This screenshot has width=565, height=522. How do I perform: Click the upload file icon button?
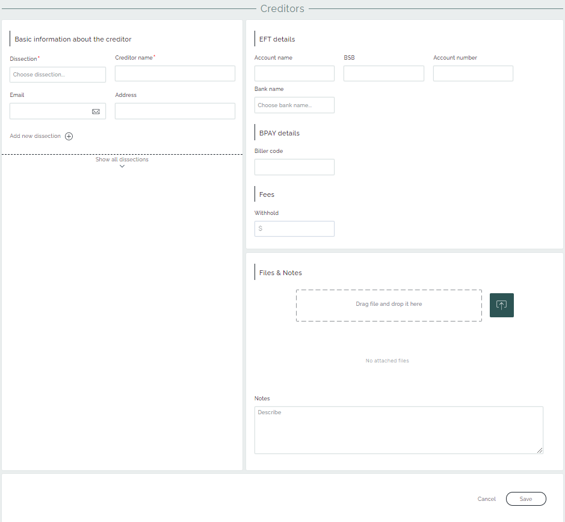tap(501, 305)
